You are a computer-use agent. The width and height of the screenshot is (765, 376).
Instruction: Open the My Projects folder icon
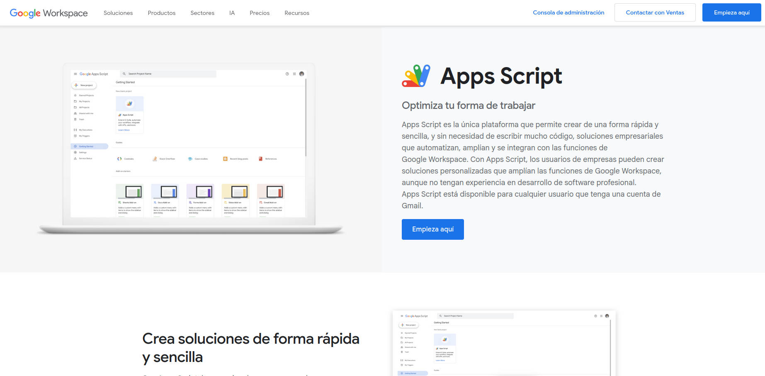(x=75, y=101)
